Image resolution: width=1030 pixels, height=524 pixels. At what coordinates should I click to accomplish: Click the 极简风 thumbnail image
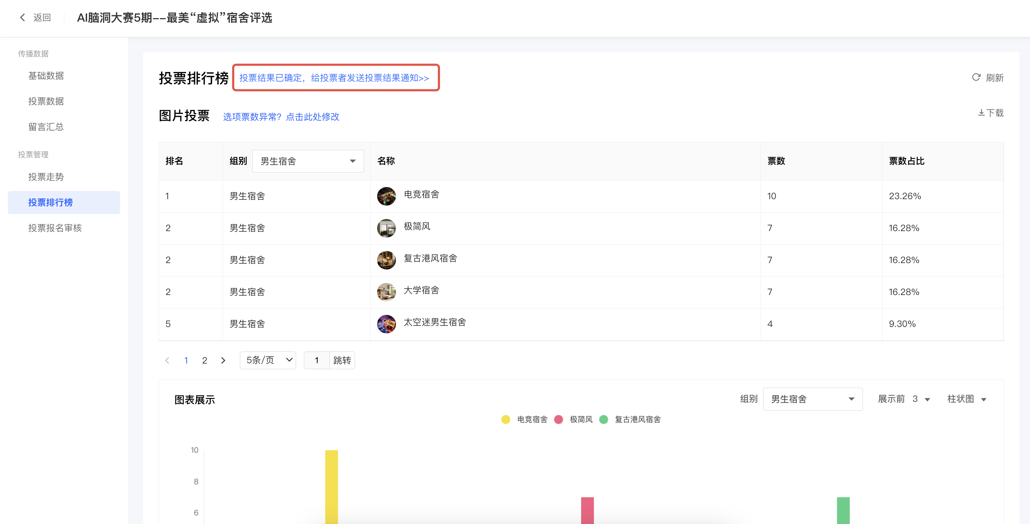(386, 228)
